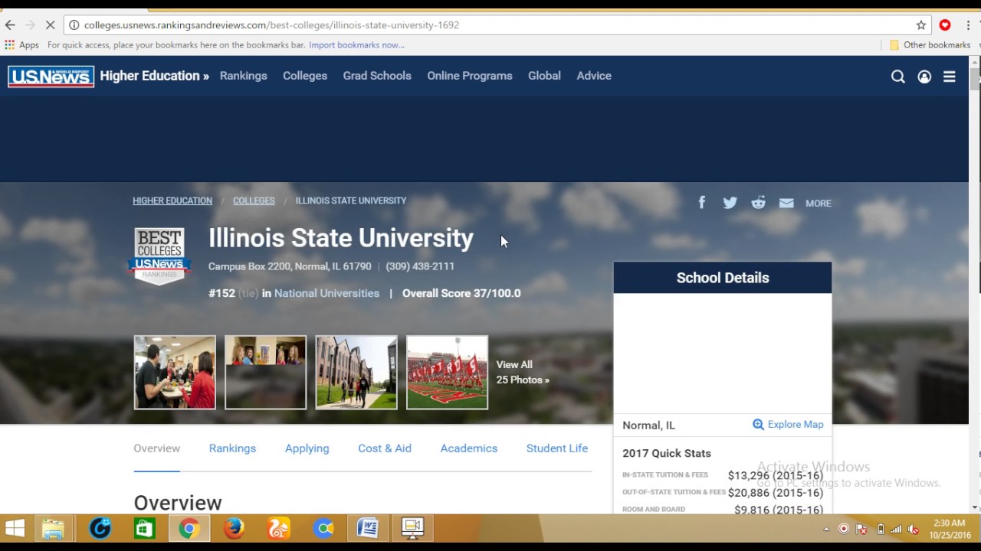Open the network signal tray icon
Screen dimensions: 981x551
pos(896,529)
